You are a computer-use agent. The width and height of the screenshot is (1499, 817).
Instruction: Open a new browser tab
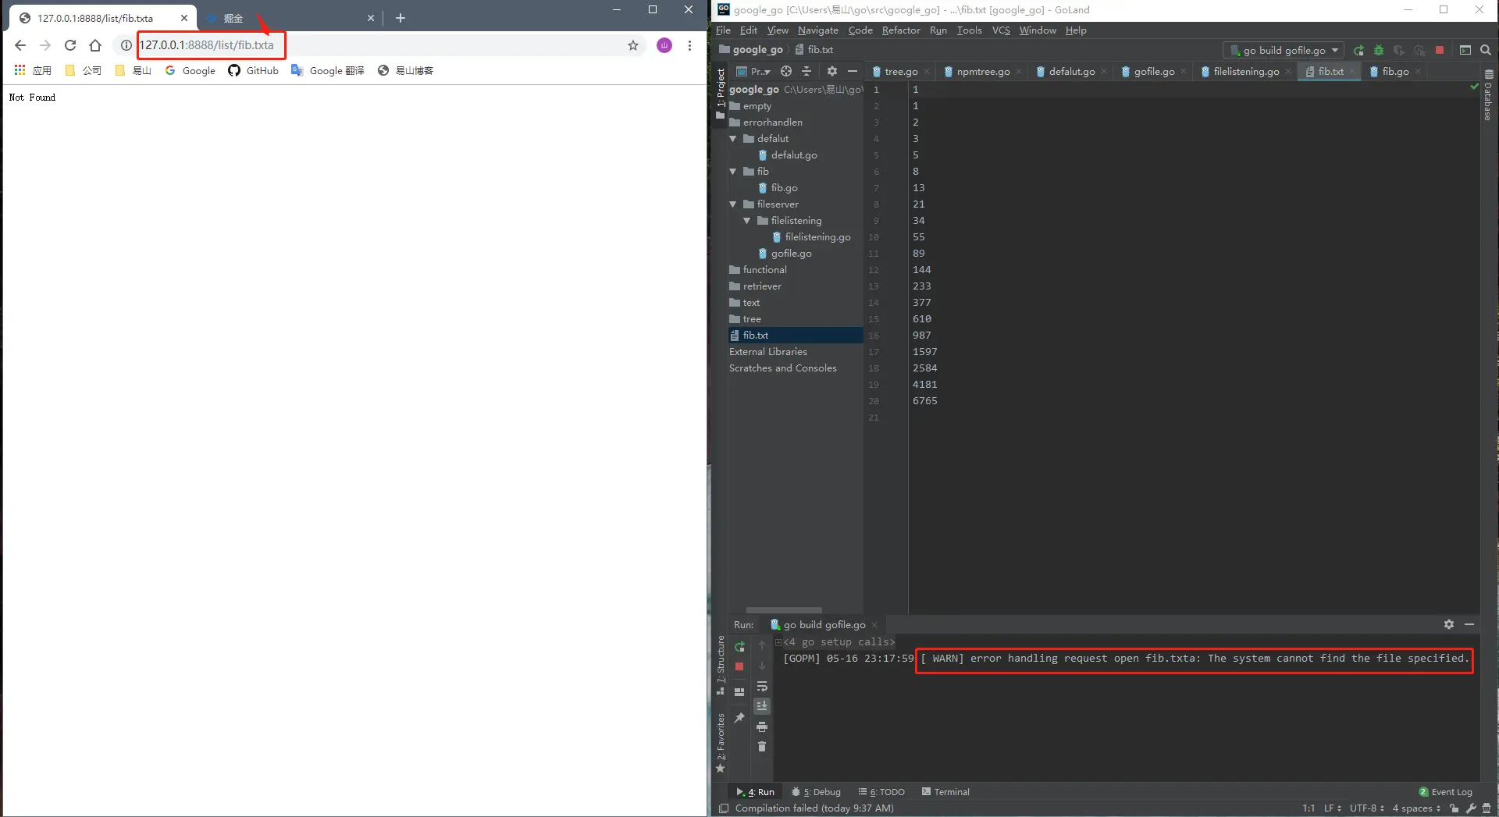(401, 18)
